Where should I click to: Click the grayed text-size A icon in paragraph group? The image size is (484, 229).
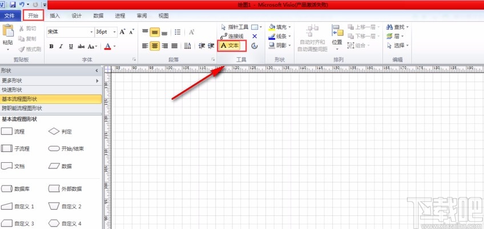point(191,32)
